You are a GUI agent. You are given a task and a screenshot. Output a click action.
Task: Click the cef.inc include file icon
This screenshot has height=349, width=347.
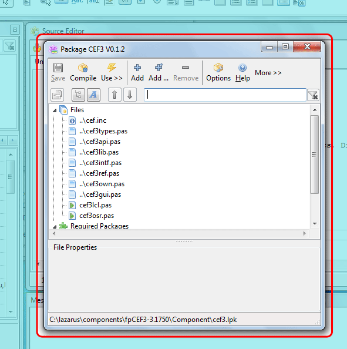coord(72,120)
